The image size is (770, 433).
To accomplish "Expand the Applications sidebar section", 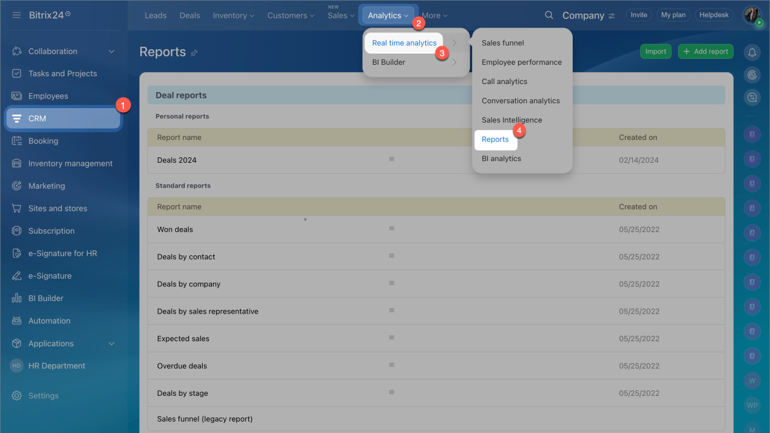I will click(111, 344).
